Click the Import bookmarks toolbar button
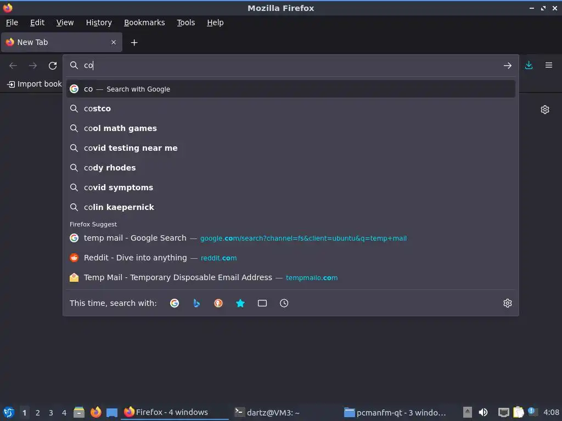This screenshot has width=562, height=421. coord(34,84)
